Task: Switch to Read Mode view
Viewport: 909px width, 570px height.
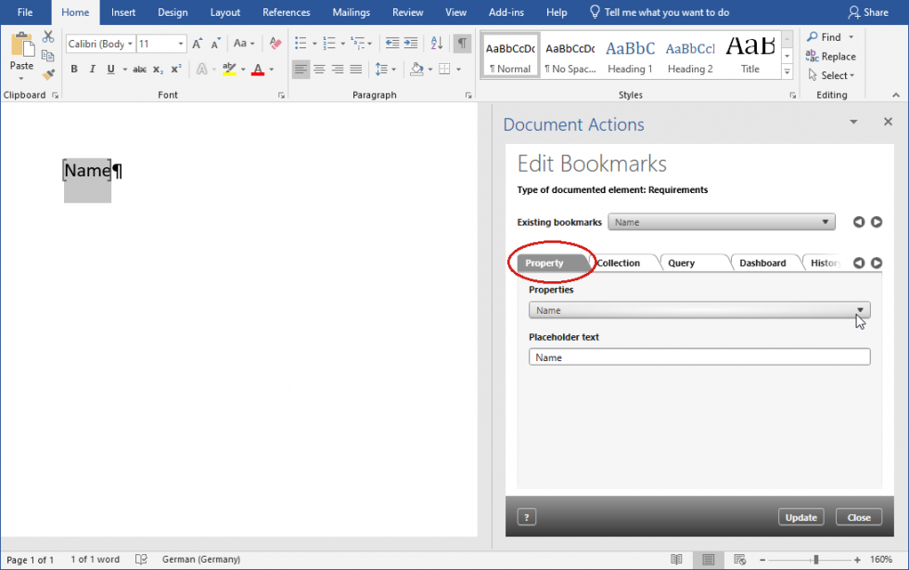Action: [x=677, y=559]
